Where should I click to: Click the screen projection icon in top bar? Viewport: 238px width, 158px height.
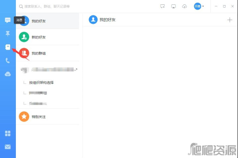[x=173, y=6]
